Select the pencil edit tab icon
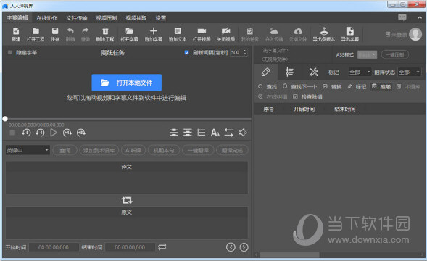Image resolution: width=427 pixels, height=261 pixels. click(266, 72)
